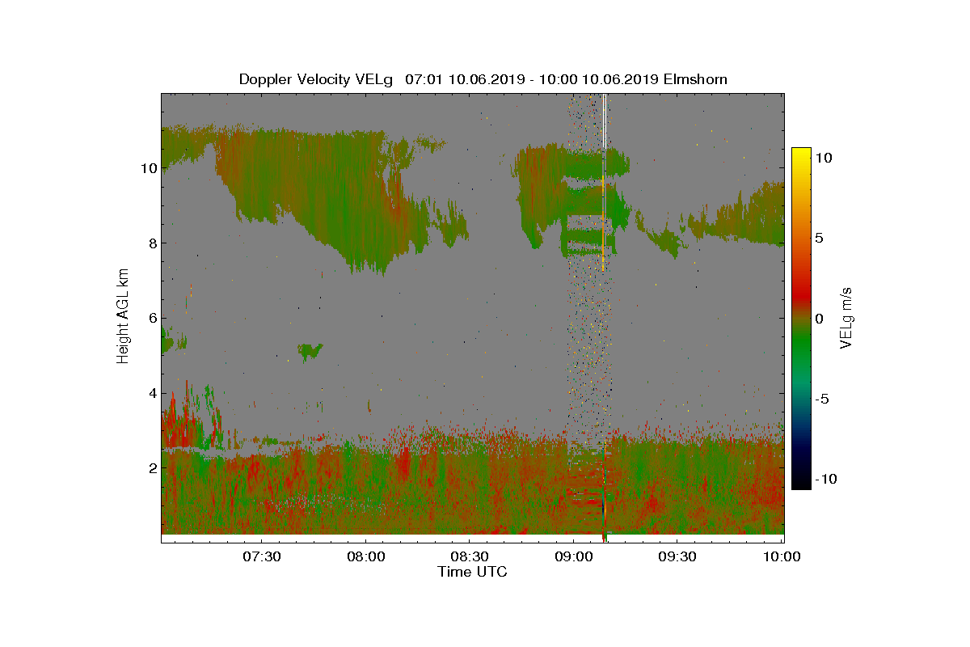Click the height tick label '6'
970x647 pixels.
coord(151,318)
